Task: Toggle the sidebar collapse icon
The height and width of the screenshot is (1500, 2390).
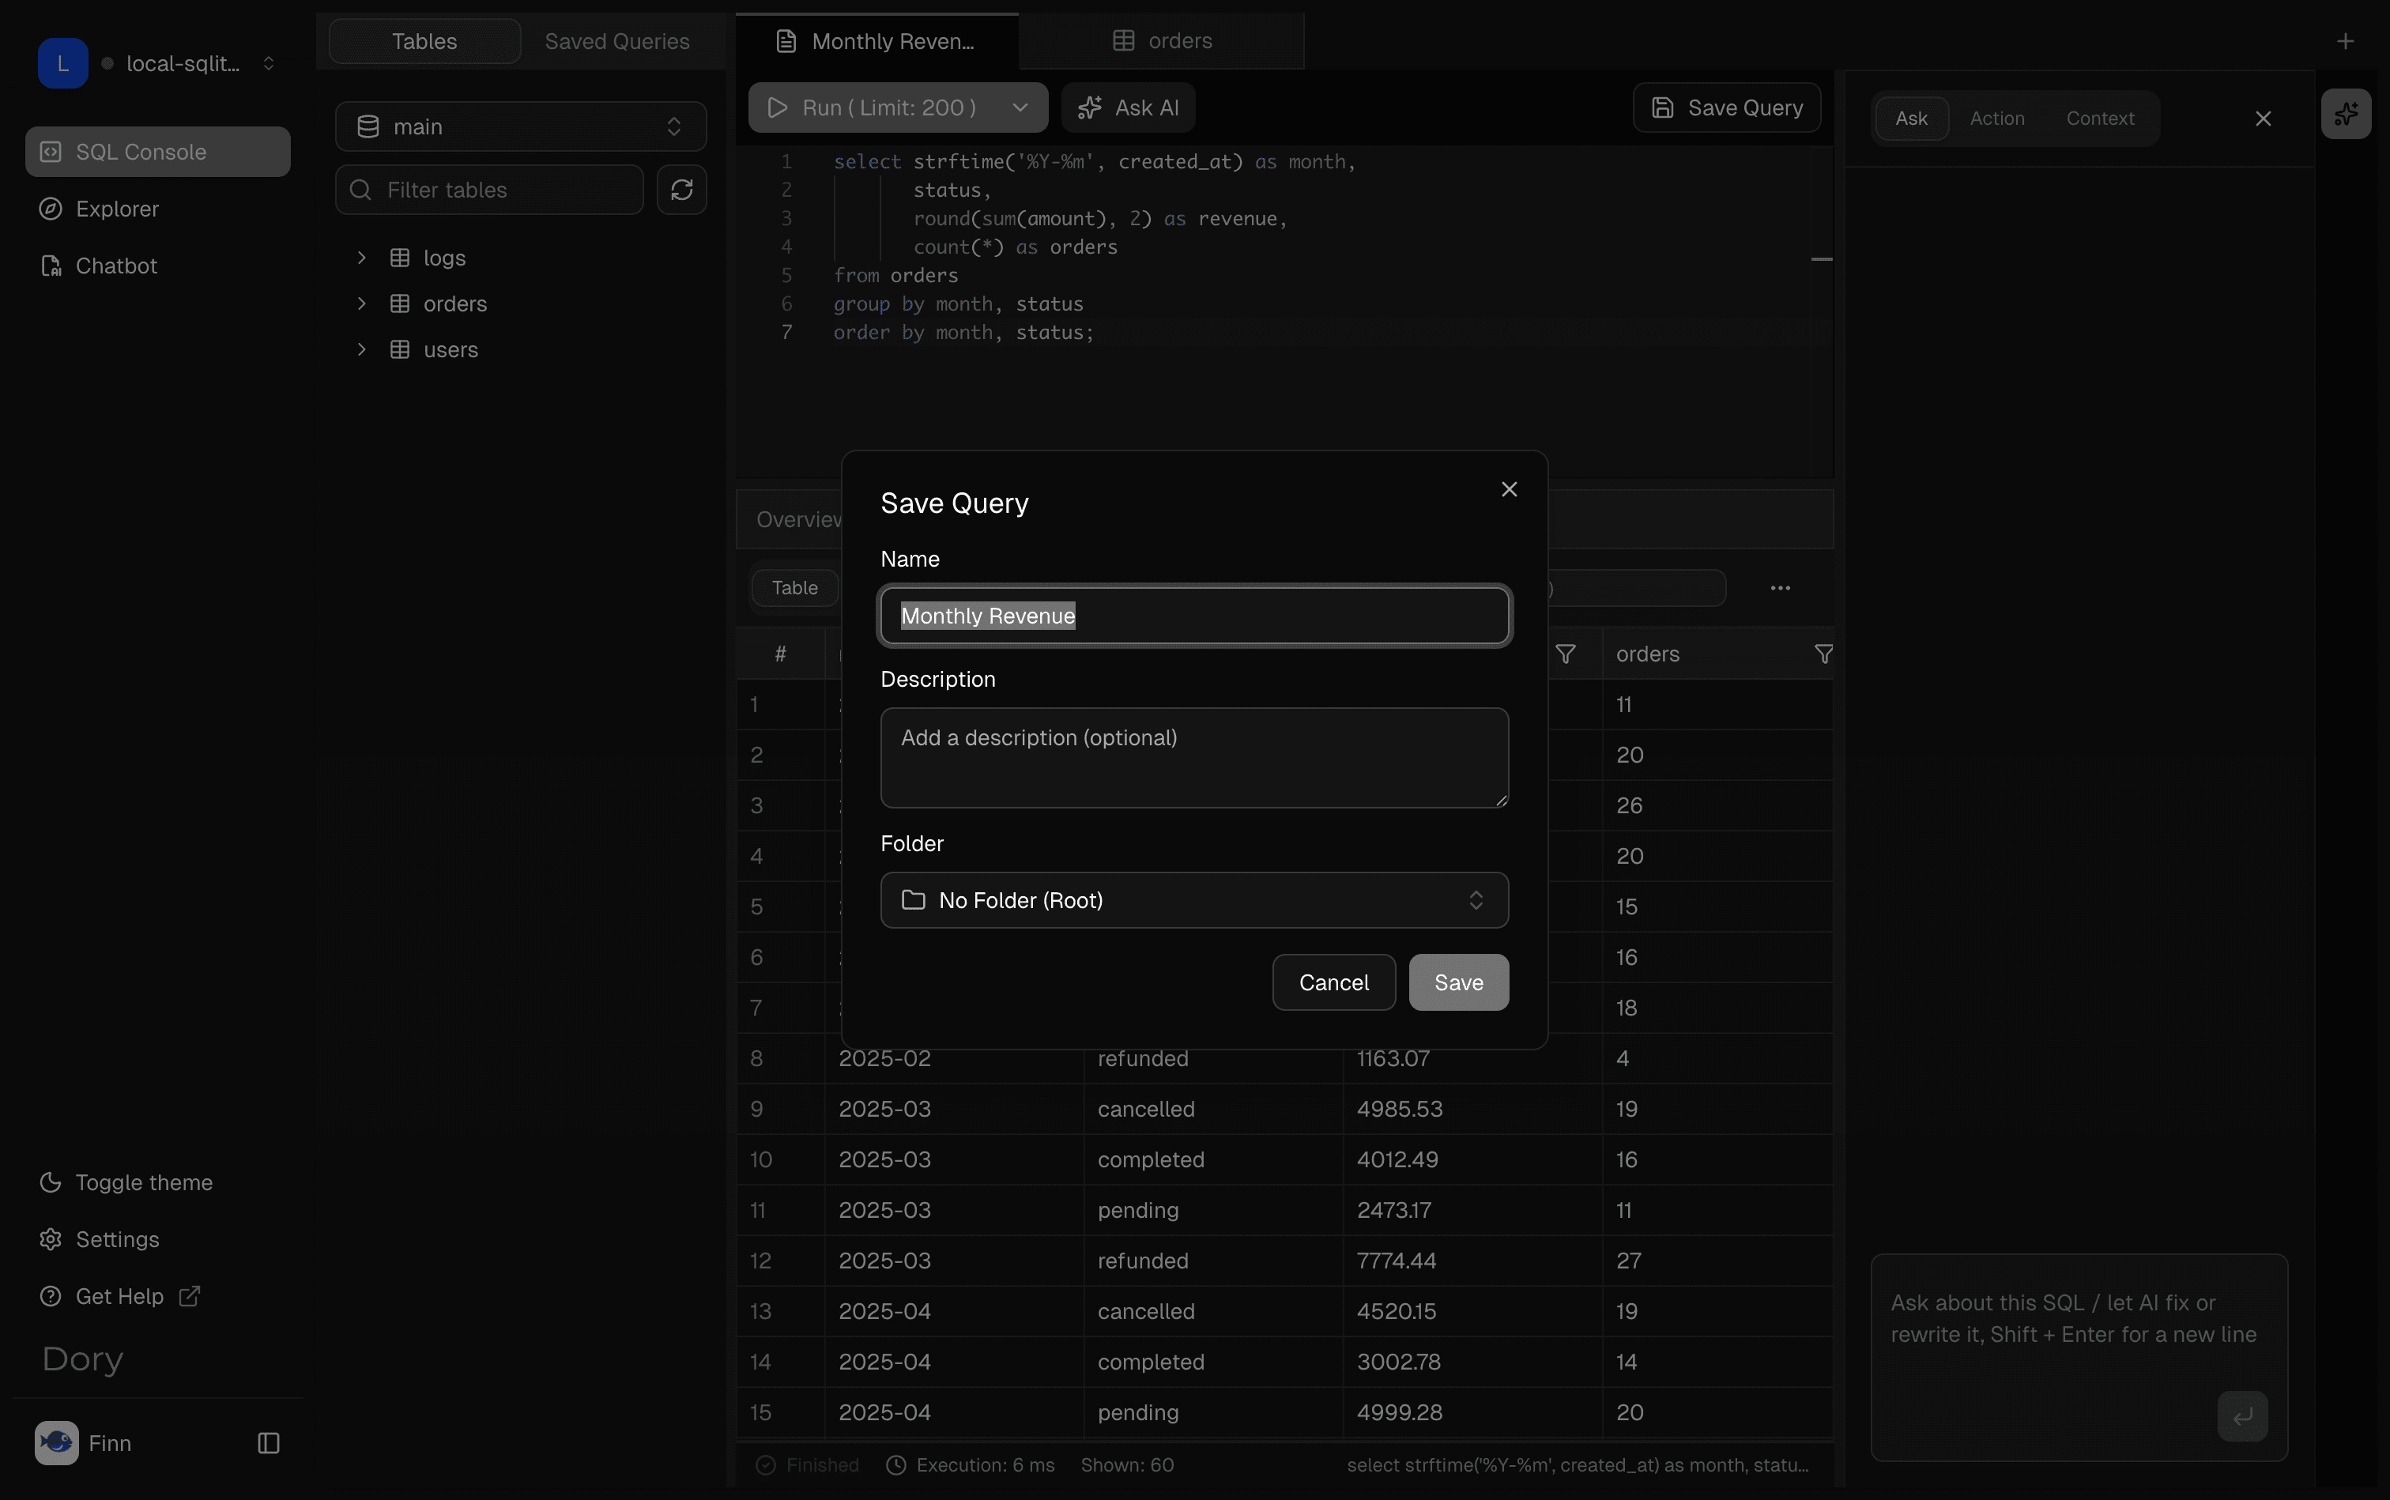Action: point(269,1443)
